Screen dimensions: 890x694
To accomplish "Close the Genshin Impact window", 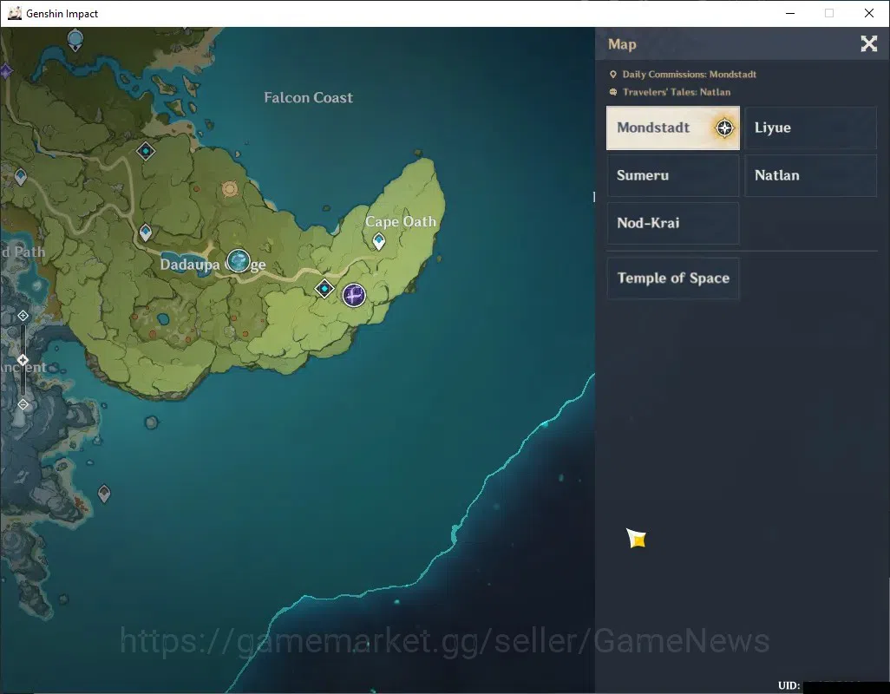I will tap(868, 13).
